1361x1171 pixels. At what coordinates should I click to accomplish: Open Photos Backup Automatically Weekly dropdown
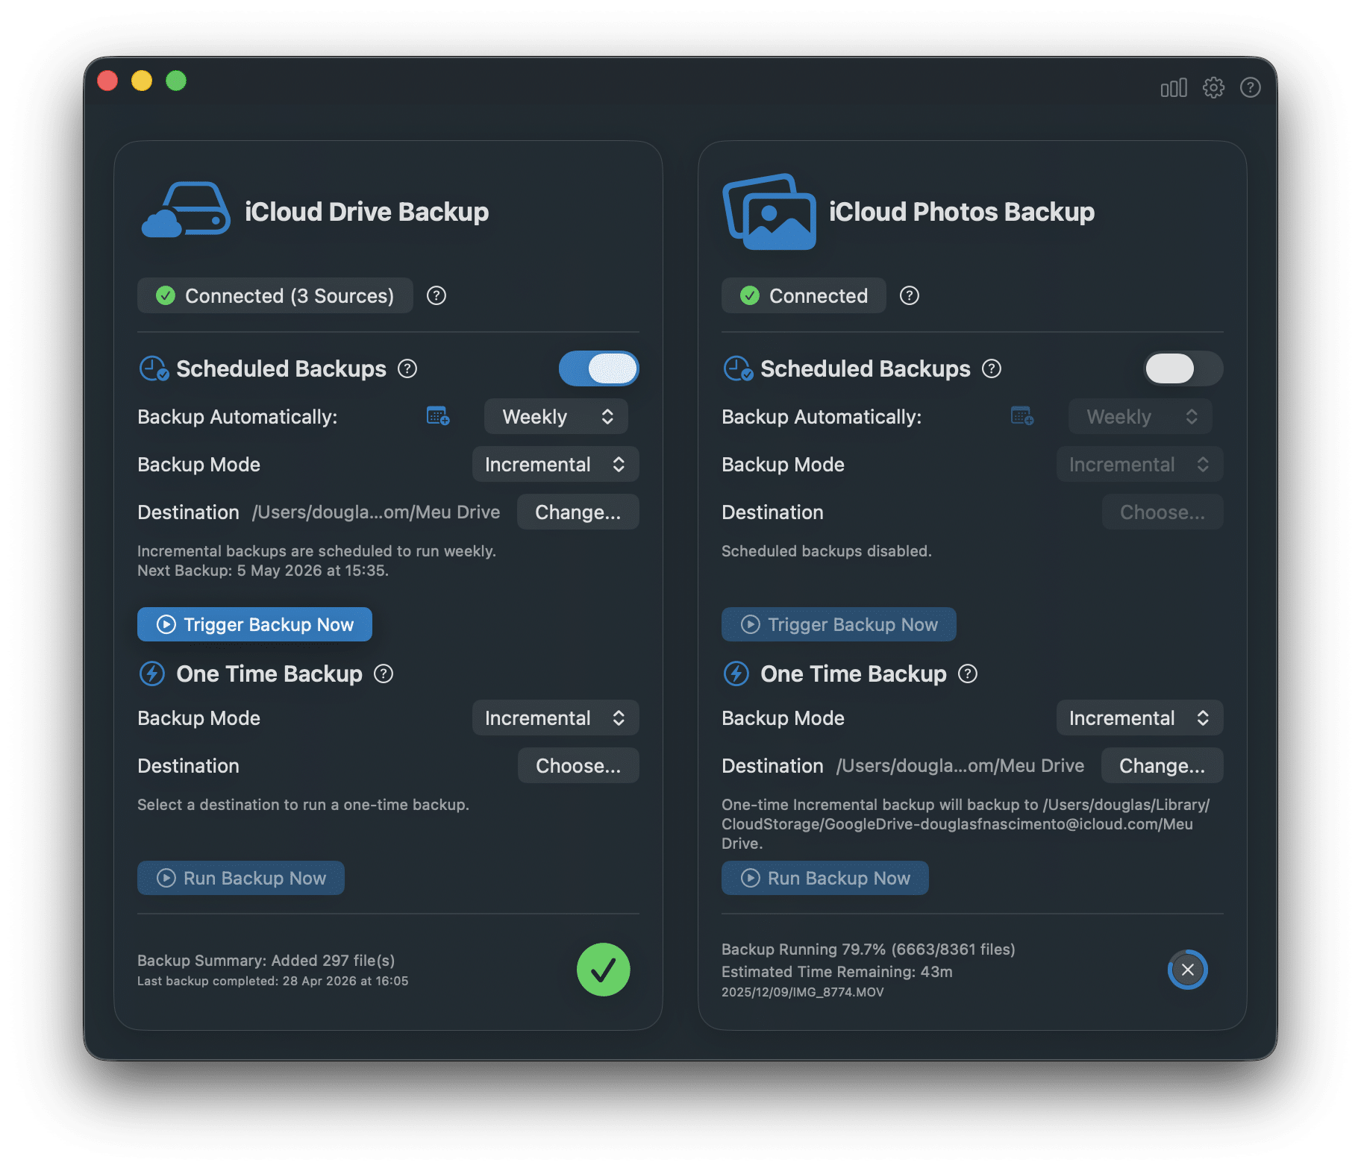click(1140, 416)
